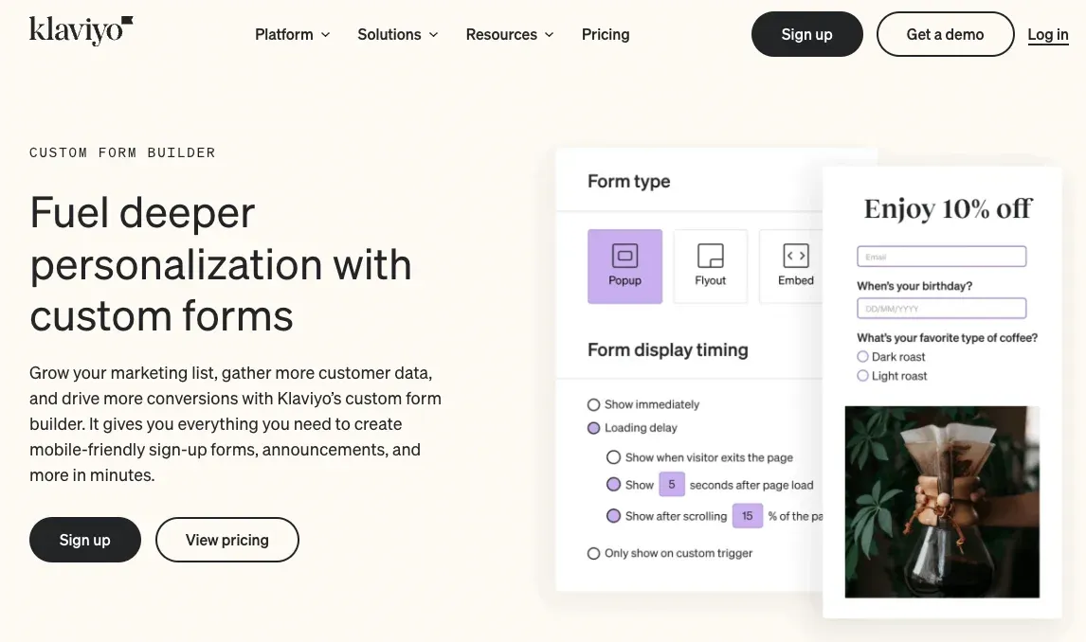1086x642 pixels.
Task: Select the Show after scrolling radio
Action: [x=613, y=515]
